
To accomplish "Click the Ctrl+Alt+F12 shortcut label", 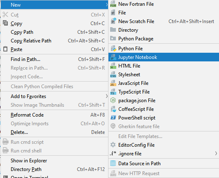I will click(x=91, y=169).
